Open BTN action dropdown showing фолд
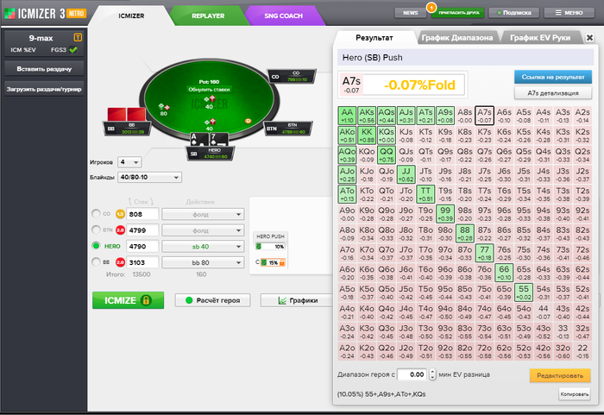Screen dimensions: 604x415 pyautogui.click(x=203, y=230)
